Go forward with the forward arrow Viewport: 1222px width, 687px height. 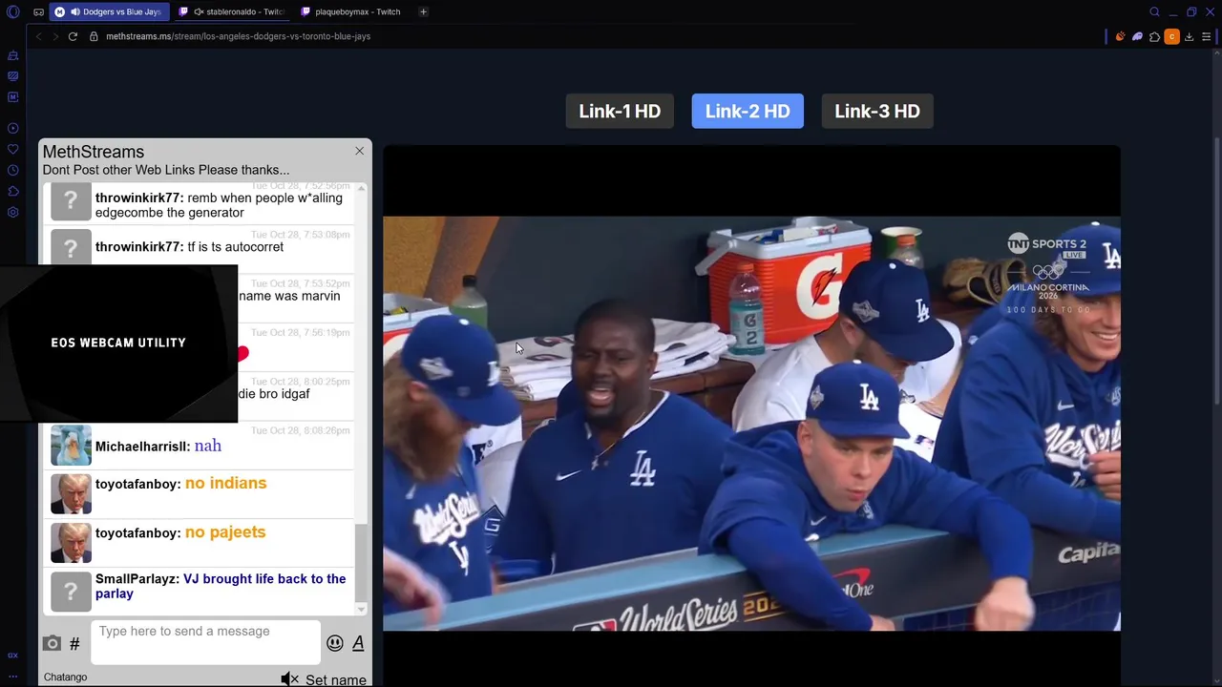coord(54,36)
